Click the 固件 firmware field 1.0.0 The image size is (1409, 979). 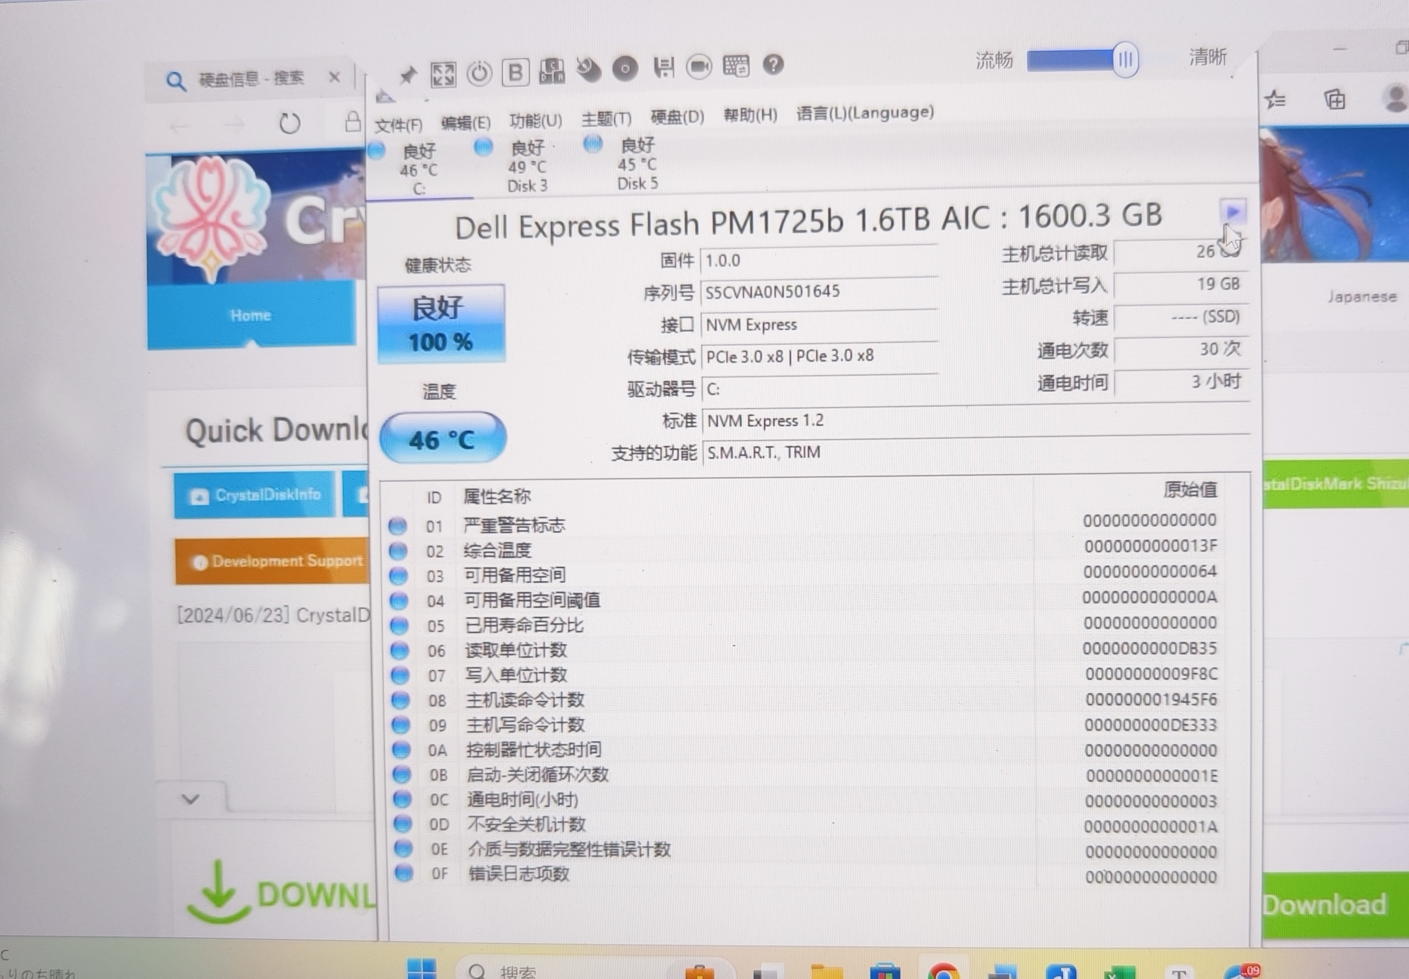coord(818,261)
